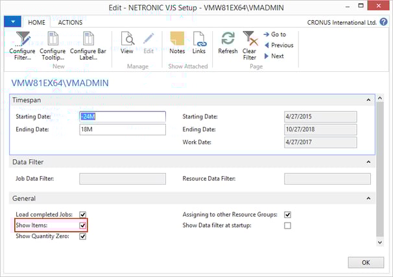393x277 pixels.
Task: Click the Work Date 4/27/2017 field
Action: [x=320, y=142]
